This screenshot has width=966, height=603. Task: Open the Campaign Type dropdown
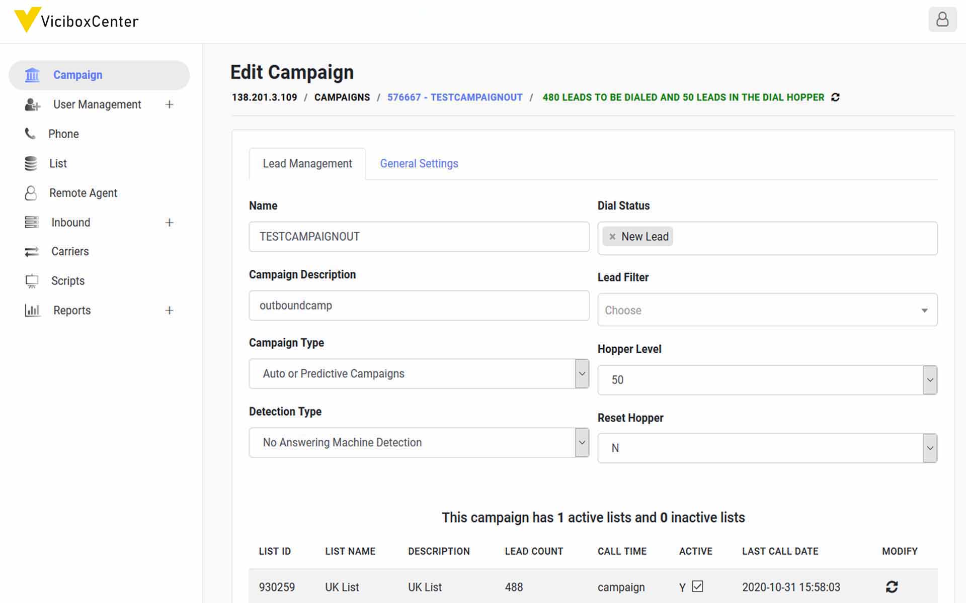(x=419, y=373)
